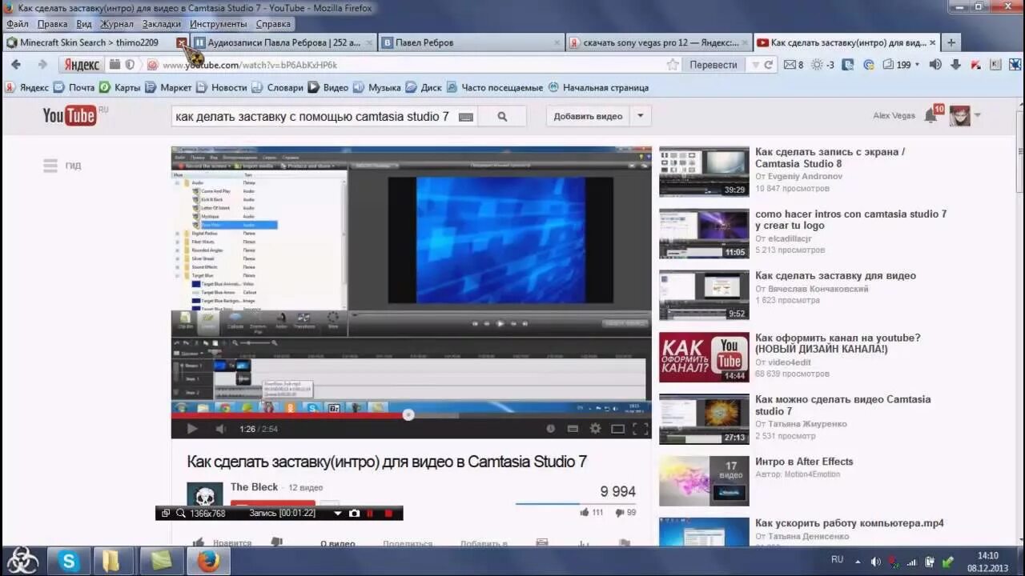Mute the video with the speaker icon

pyautogui.click(x=220, y=429)
